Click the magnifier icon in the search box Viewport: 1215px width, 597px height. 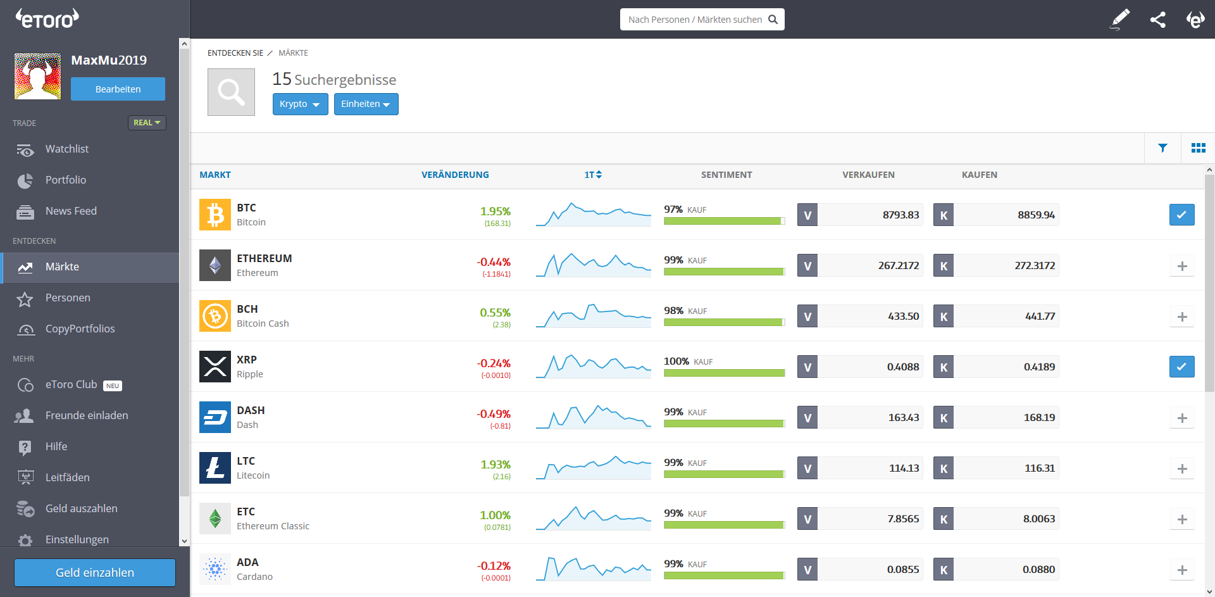coord(773,20)
